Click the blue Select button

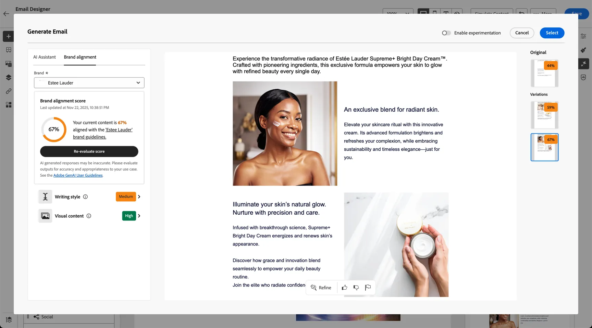pos(552,33)
